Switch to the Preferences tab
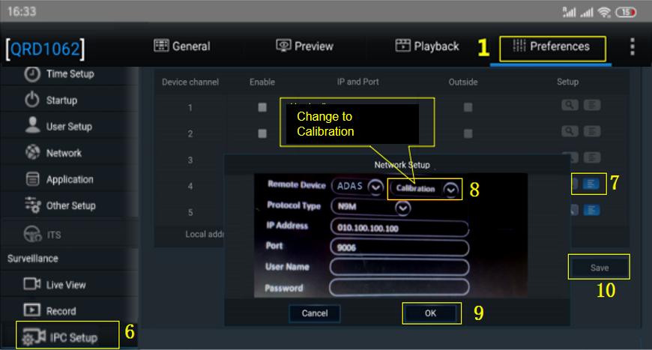Screen dimensions: 652x350 coord(552,46)
